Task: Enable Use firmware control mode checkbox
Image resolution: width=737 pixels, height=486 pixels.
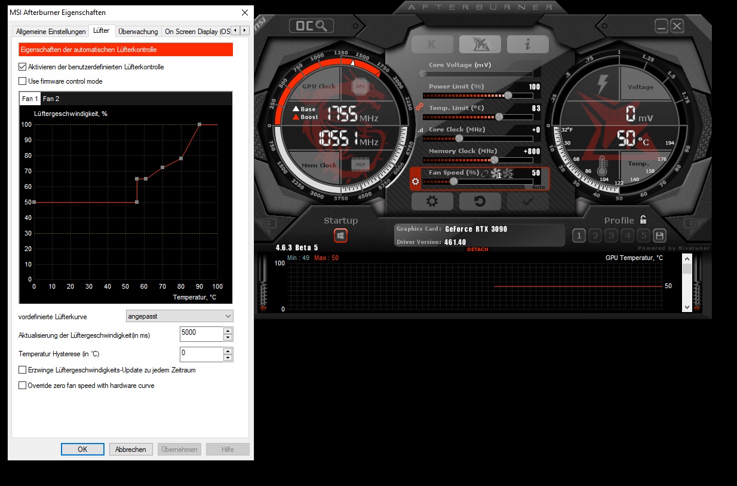Action: tap(23, 81)
